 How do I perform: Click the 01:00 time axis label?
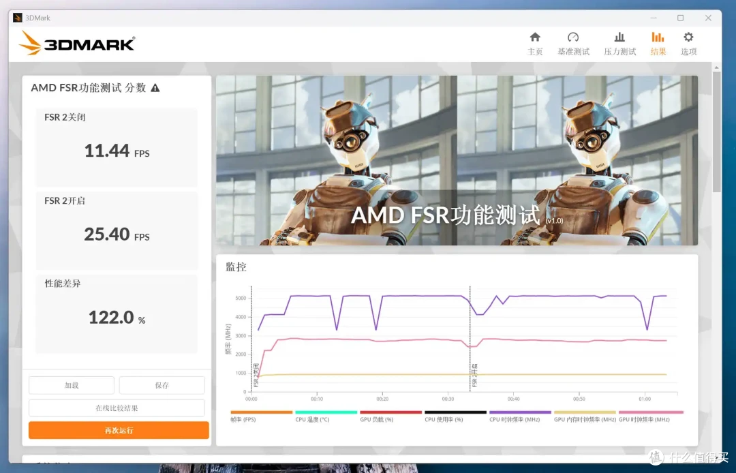[645, 399]
